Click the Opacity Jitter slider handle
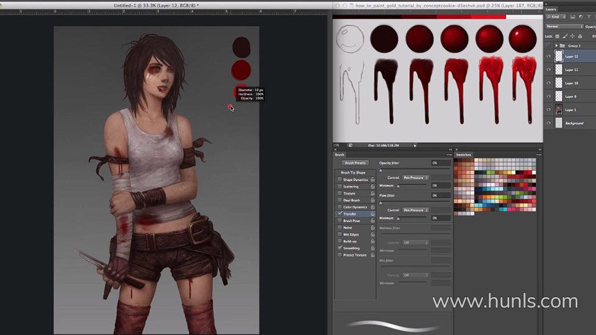The image size is (596, 335). point(381,170)
